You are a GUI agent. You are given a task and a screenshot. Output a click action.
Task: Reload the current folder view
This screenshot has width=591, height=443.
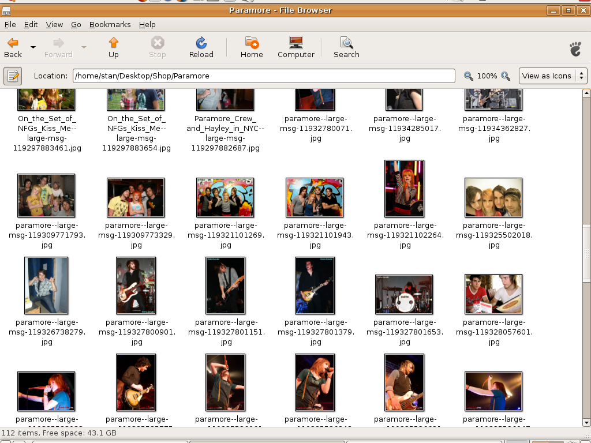[x=201, y=43]
